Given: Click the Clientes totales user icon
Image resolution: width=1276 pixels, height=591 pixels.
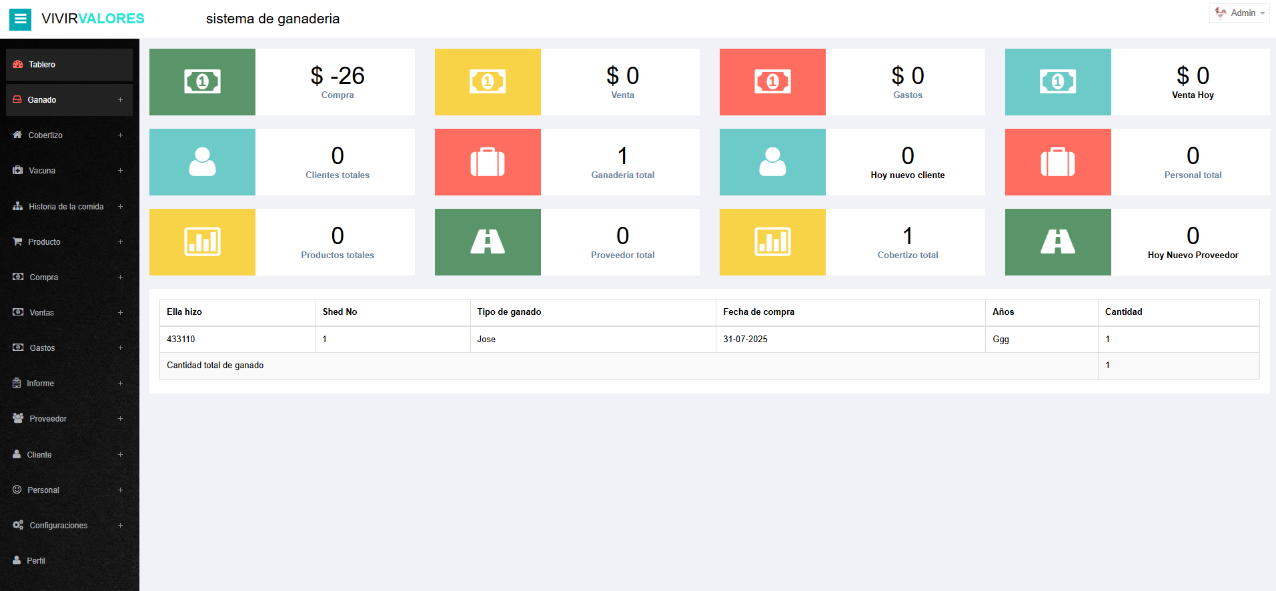Looking at the screenshot, I should point(202,162).
